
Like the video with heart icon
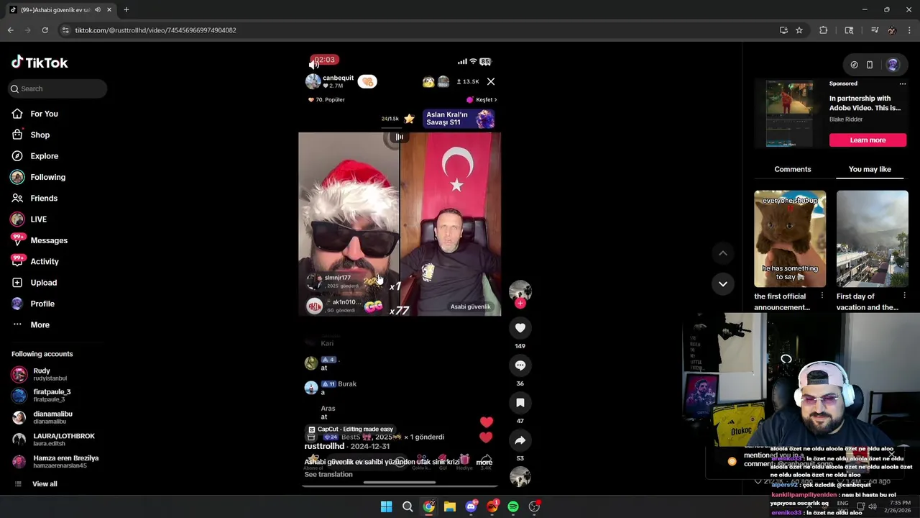point(520,328)
